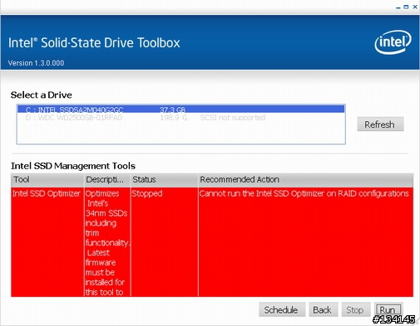This screenshot has width=420, height=326.
Task: Click the Recommended Action column header
Action: (x=306, y=180)
